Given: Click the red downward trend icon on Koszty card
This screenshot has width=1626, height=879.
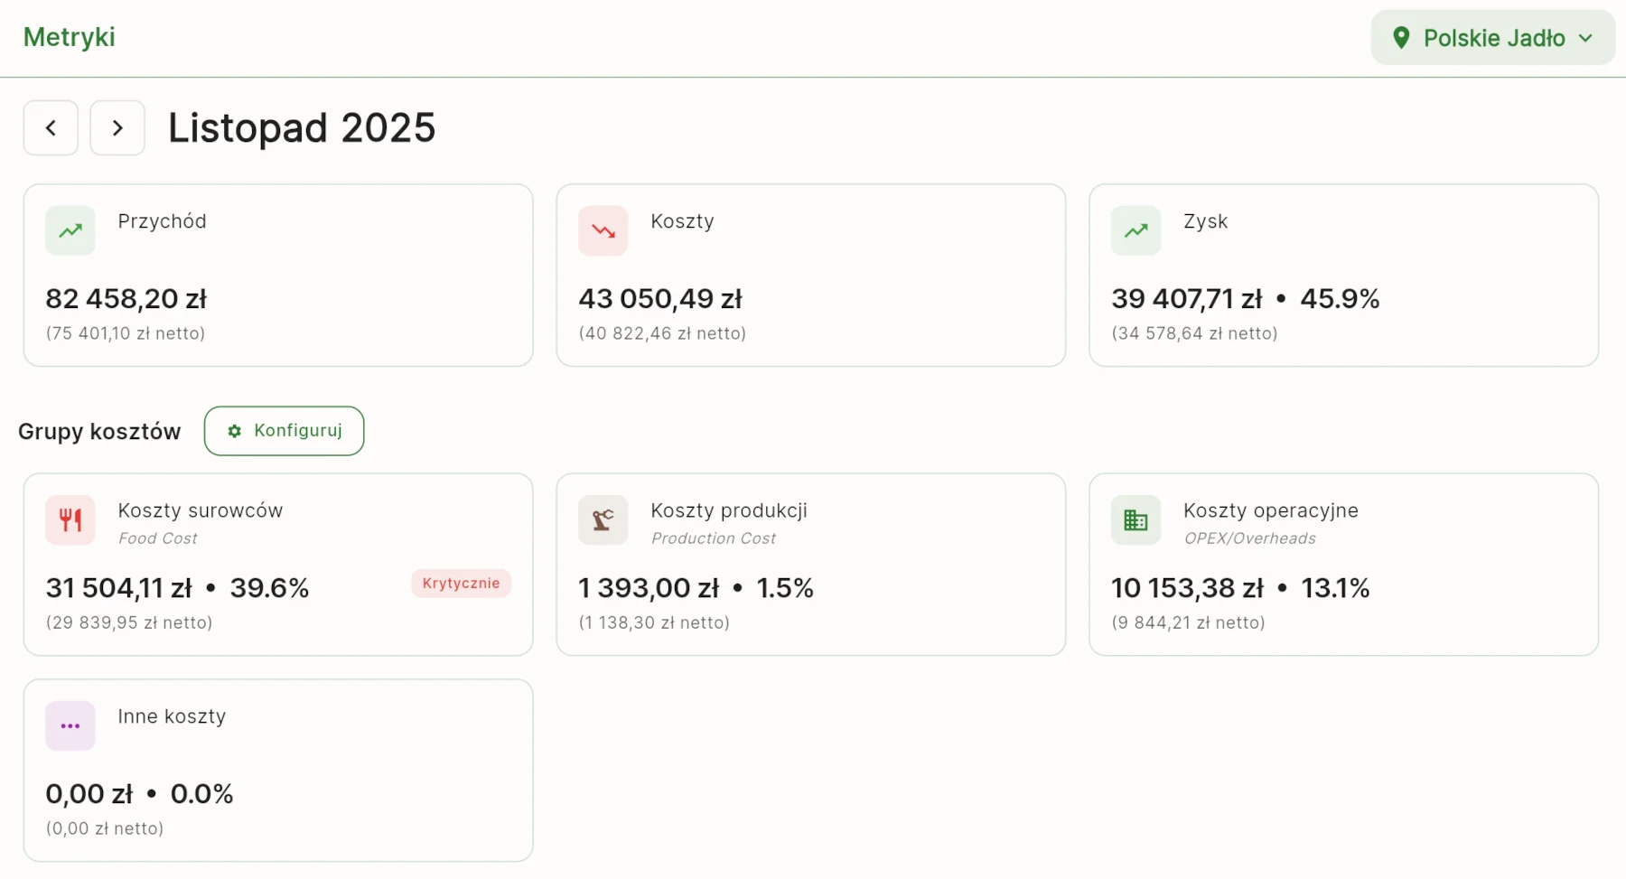Looking at the screenshot, I should [x=603, y=230].
